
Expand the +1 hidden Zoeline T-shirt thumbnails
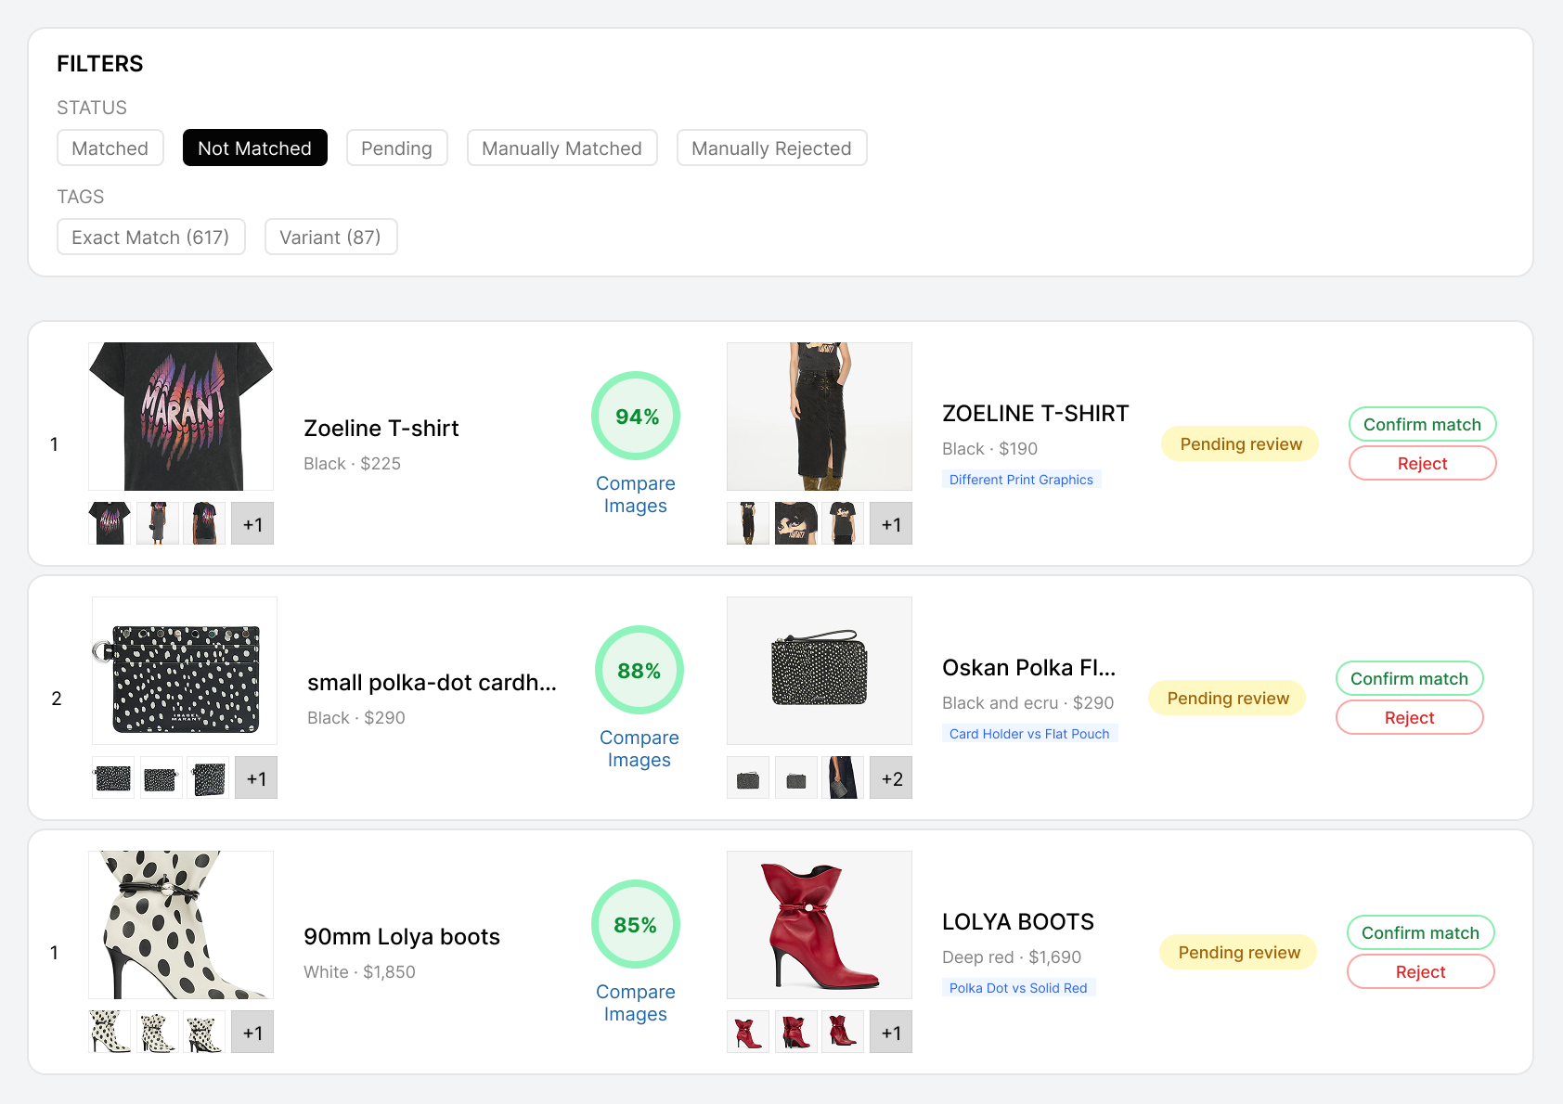pos(252,523)
